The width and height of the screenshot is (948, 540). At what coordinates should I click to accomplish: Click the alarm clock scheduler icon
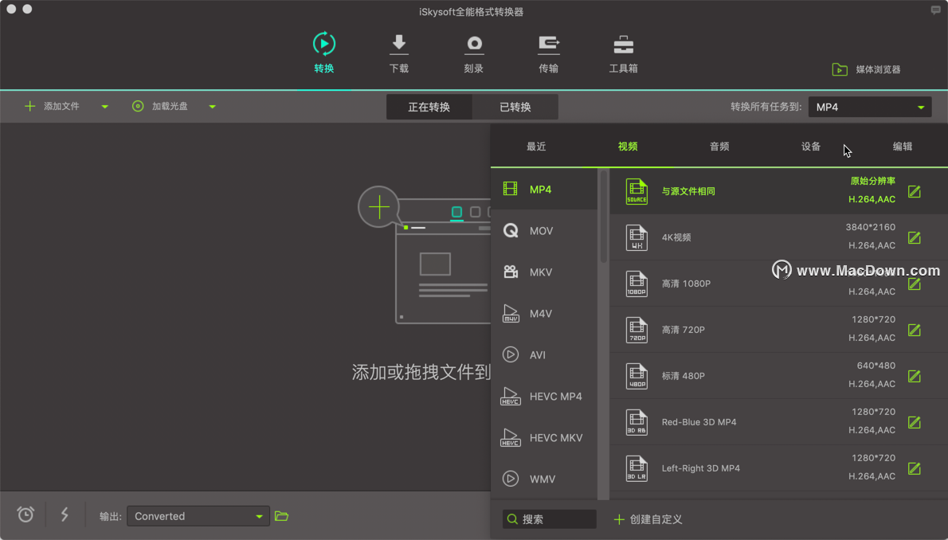point(25,515)
